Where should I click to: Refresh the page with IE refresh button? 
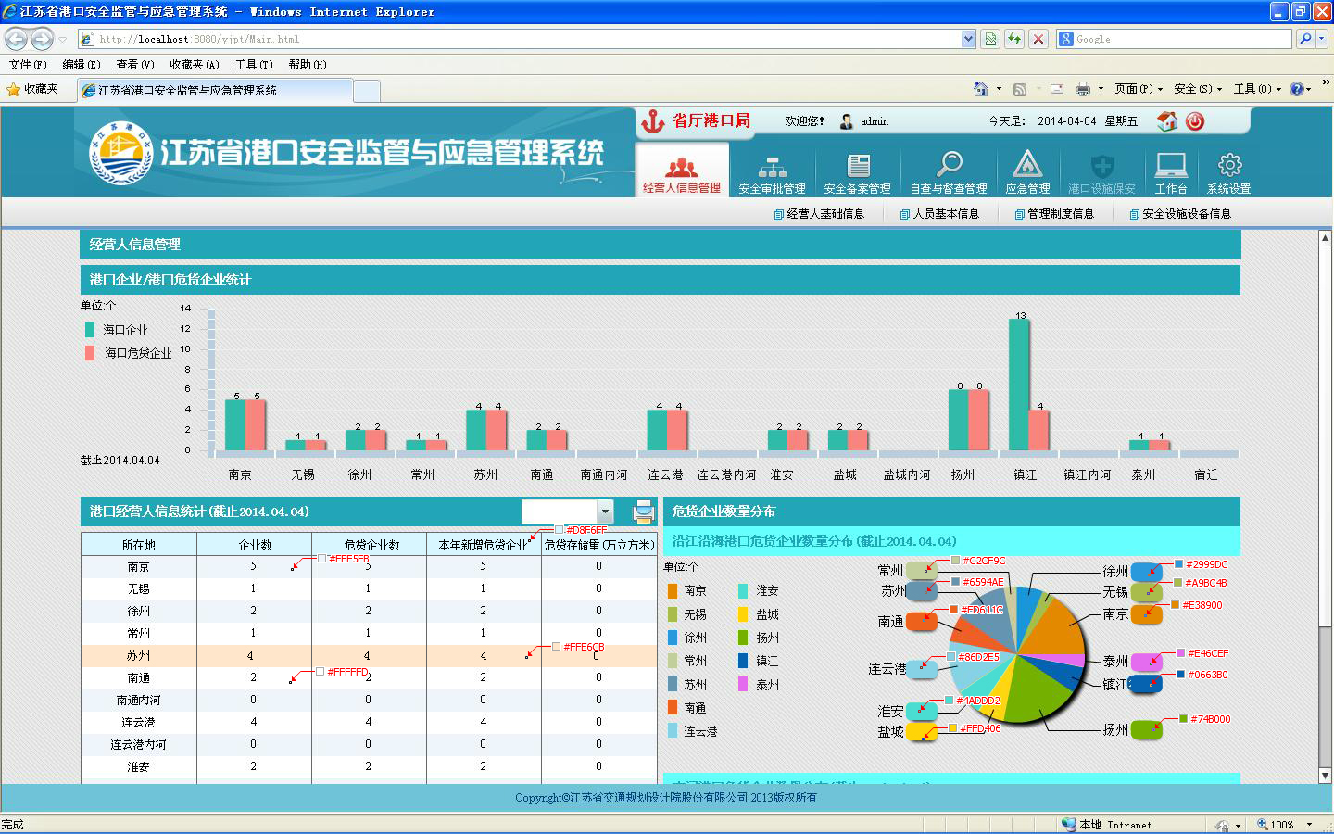[1014, 39]
